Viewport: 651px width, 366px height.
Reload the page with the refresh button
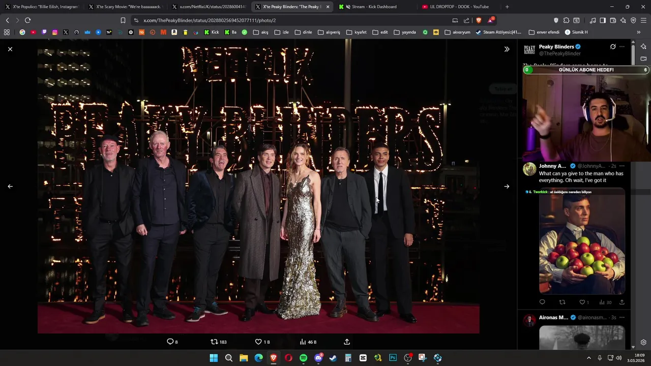click(27, 20)
